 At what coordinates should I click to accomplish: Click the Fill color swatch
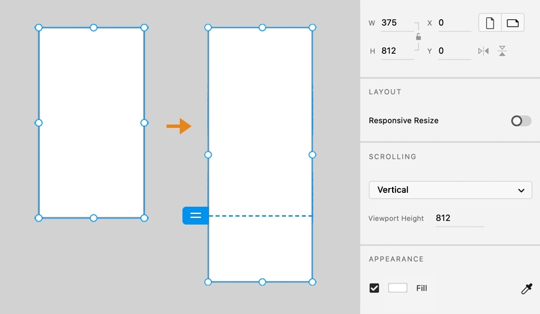point(397,288)
